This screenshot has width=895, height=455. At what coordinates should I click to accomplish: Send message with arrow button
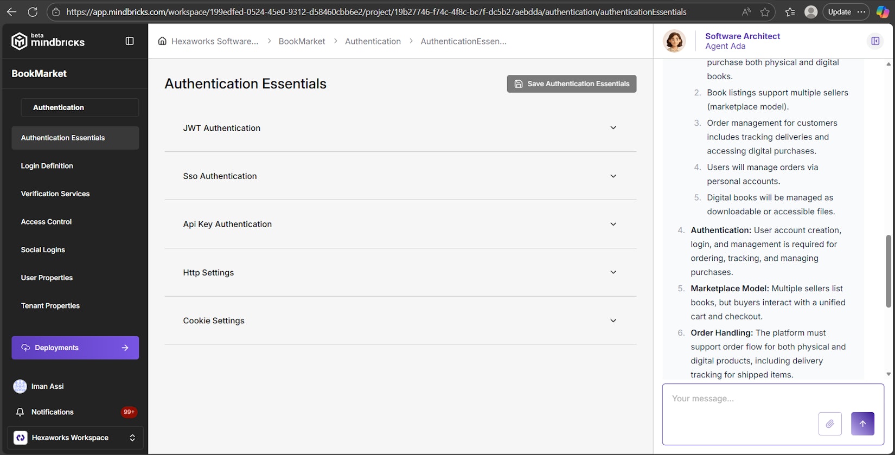pyautogui.click(x=862, y=424)
